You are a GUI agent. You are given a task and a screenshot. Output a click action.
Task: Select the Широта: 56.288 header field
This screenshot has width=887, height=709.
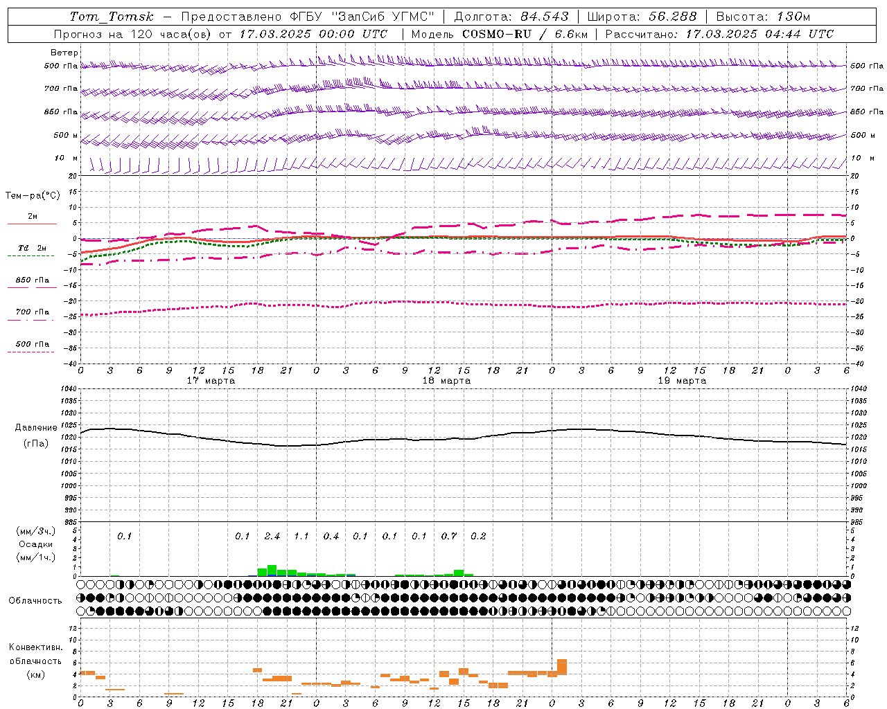pos(642,17)
